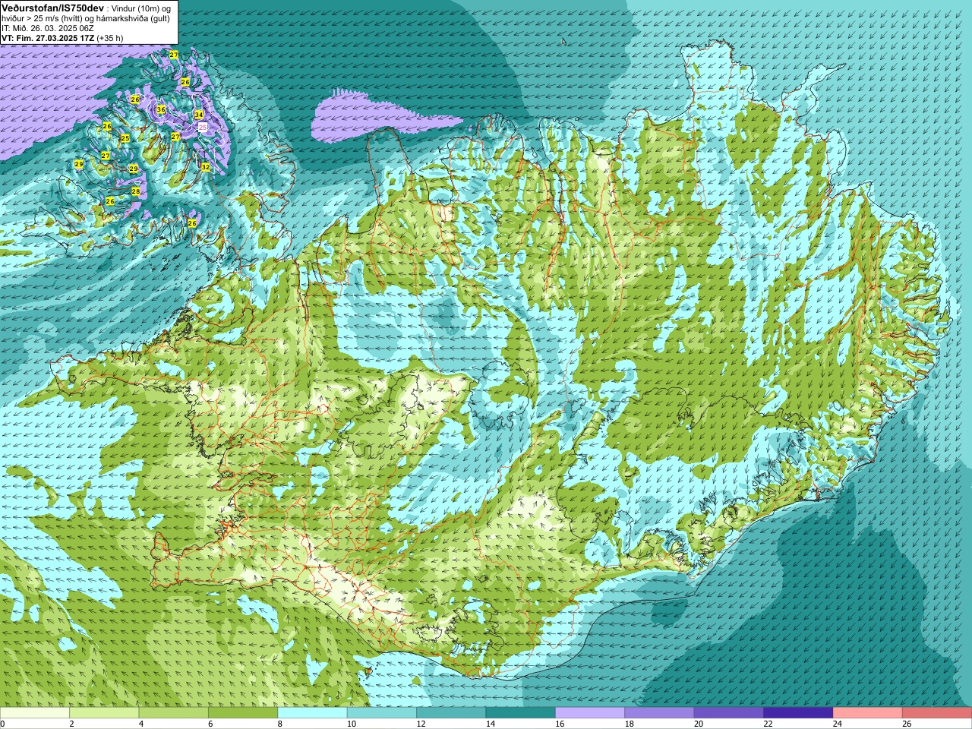Click the legend scale value 24

pos(837,724)
